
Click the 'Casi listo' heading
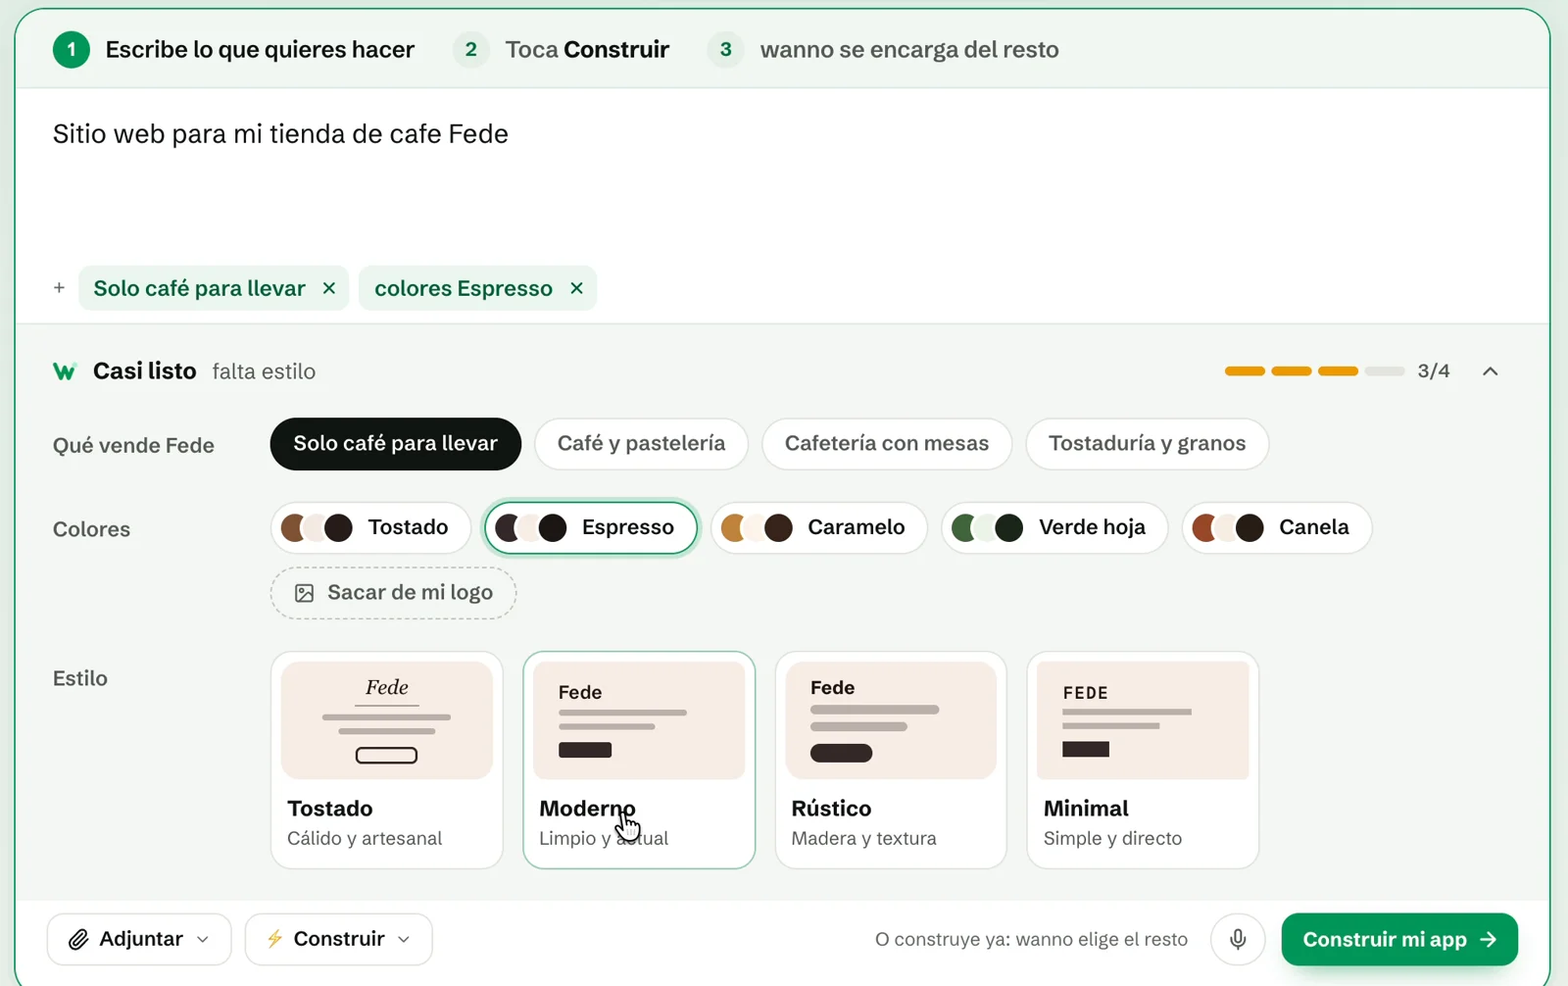[x=145, y=371]
